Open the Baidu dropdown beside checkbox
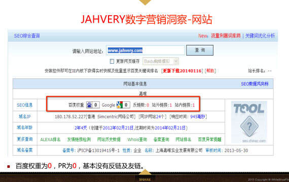This screenshot has width=289, height=182. click(x=161, y=61)
